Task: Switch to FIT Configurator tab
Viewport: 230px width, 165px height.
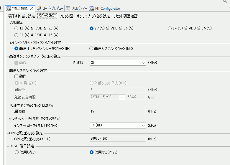Action: pos(105,9)
